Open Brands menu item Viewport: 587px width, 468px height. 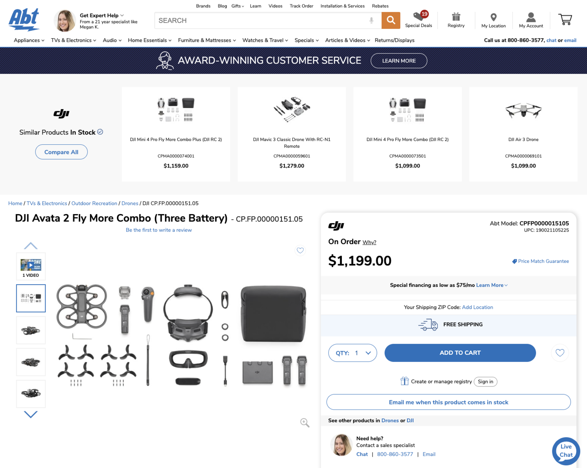[203, 6]
